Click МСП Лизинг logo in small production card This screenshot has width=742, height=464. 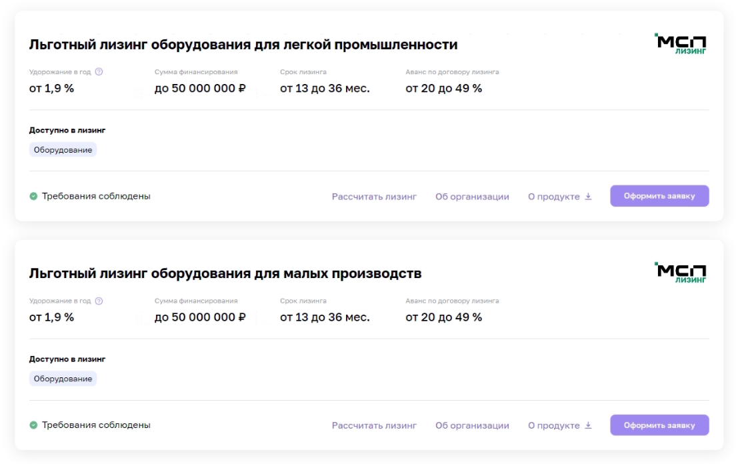point(681,273)
